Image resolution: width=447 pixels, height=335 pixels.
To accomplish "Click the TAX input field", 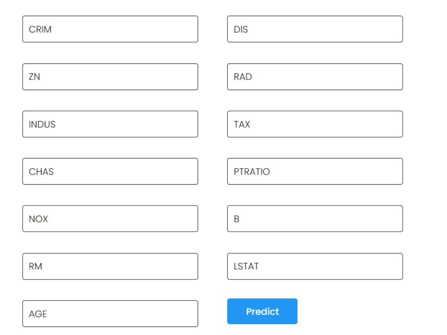I will click(x=315, y=124).
